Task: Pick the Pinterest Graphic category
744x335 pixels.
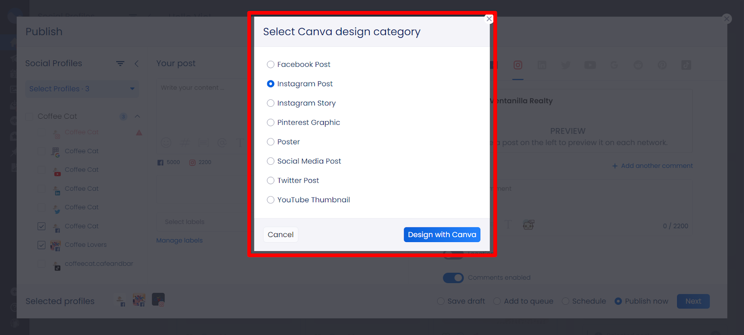Action: (x=271, y=122)
